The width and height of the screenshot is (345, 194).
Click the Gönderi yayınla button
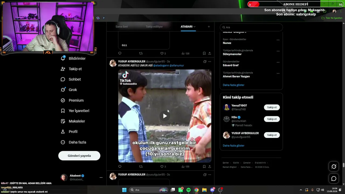79,156
